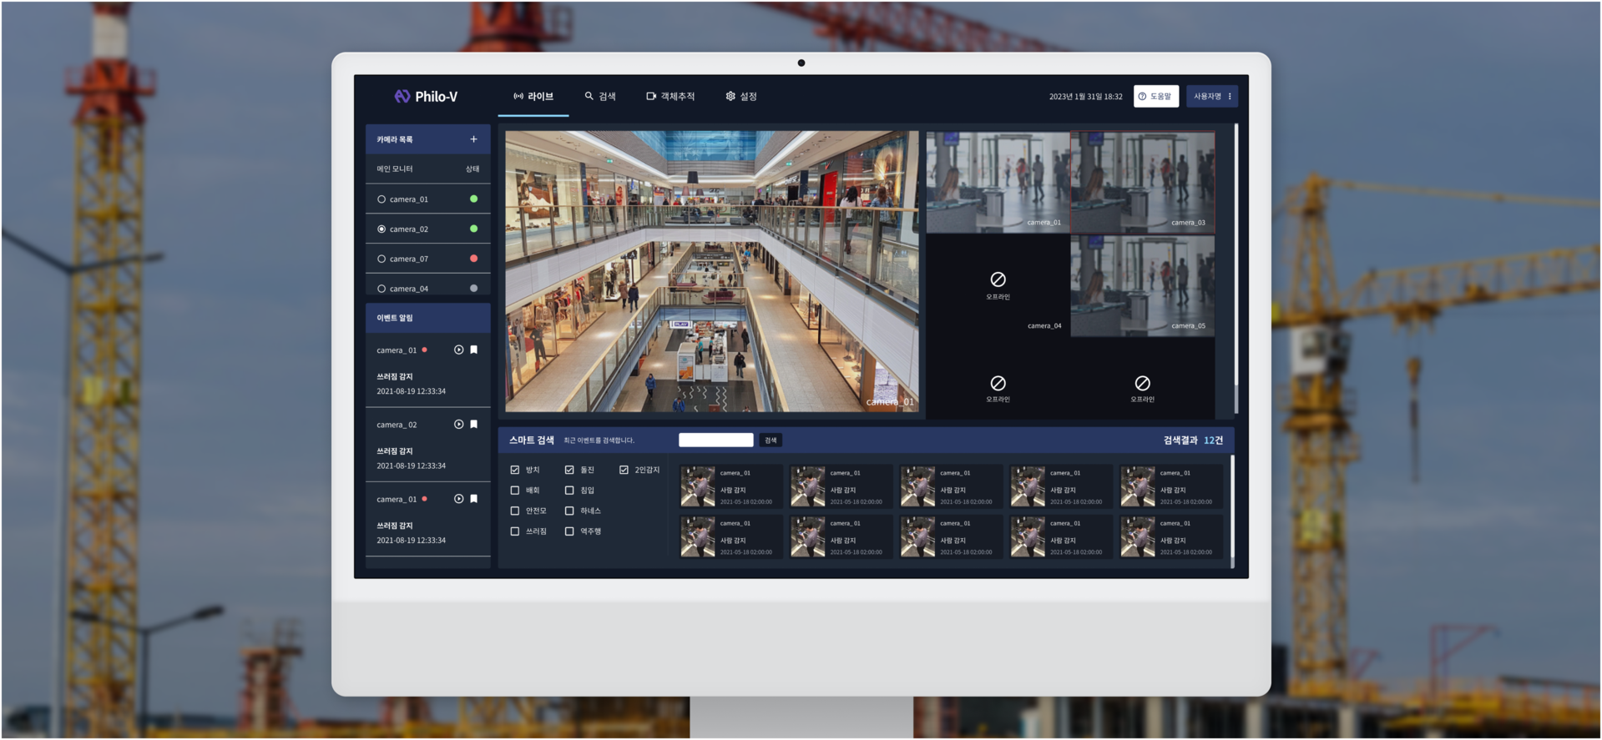The image size is (1602, 740).
Task: Open 도움말 help button
Action: (x=1156, y=97)
